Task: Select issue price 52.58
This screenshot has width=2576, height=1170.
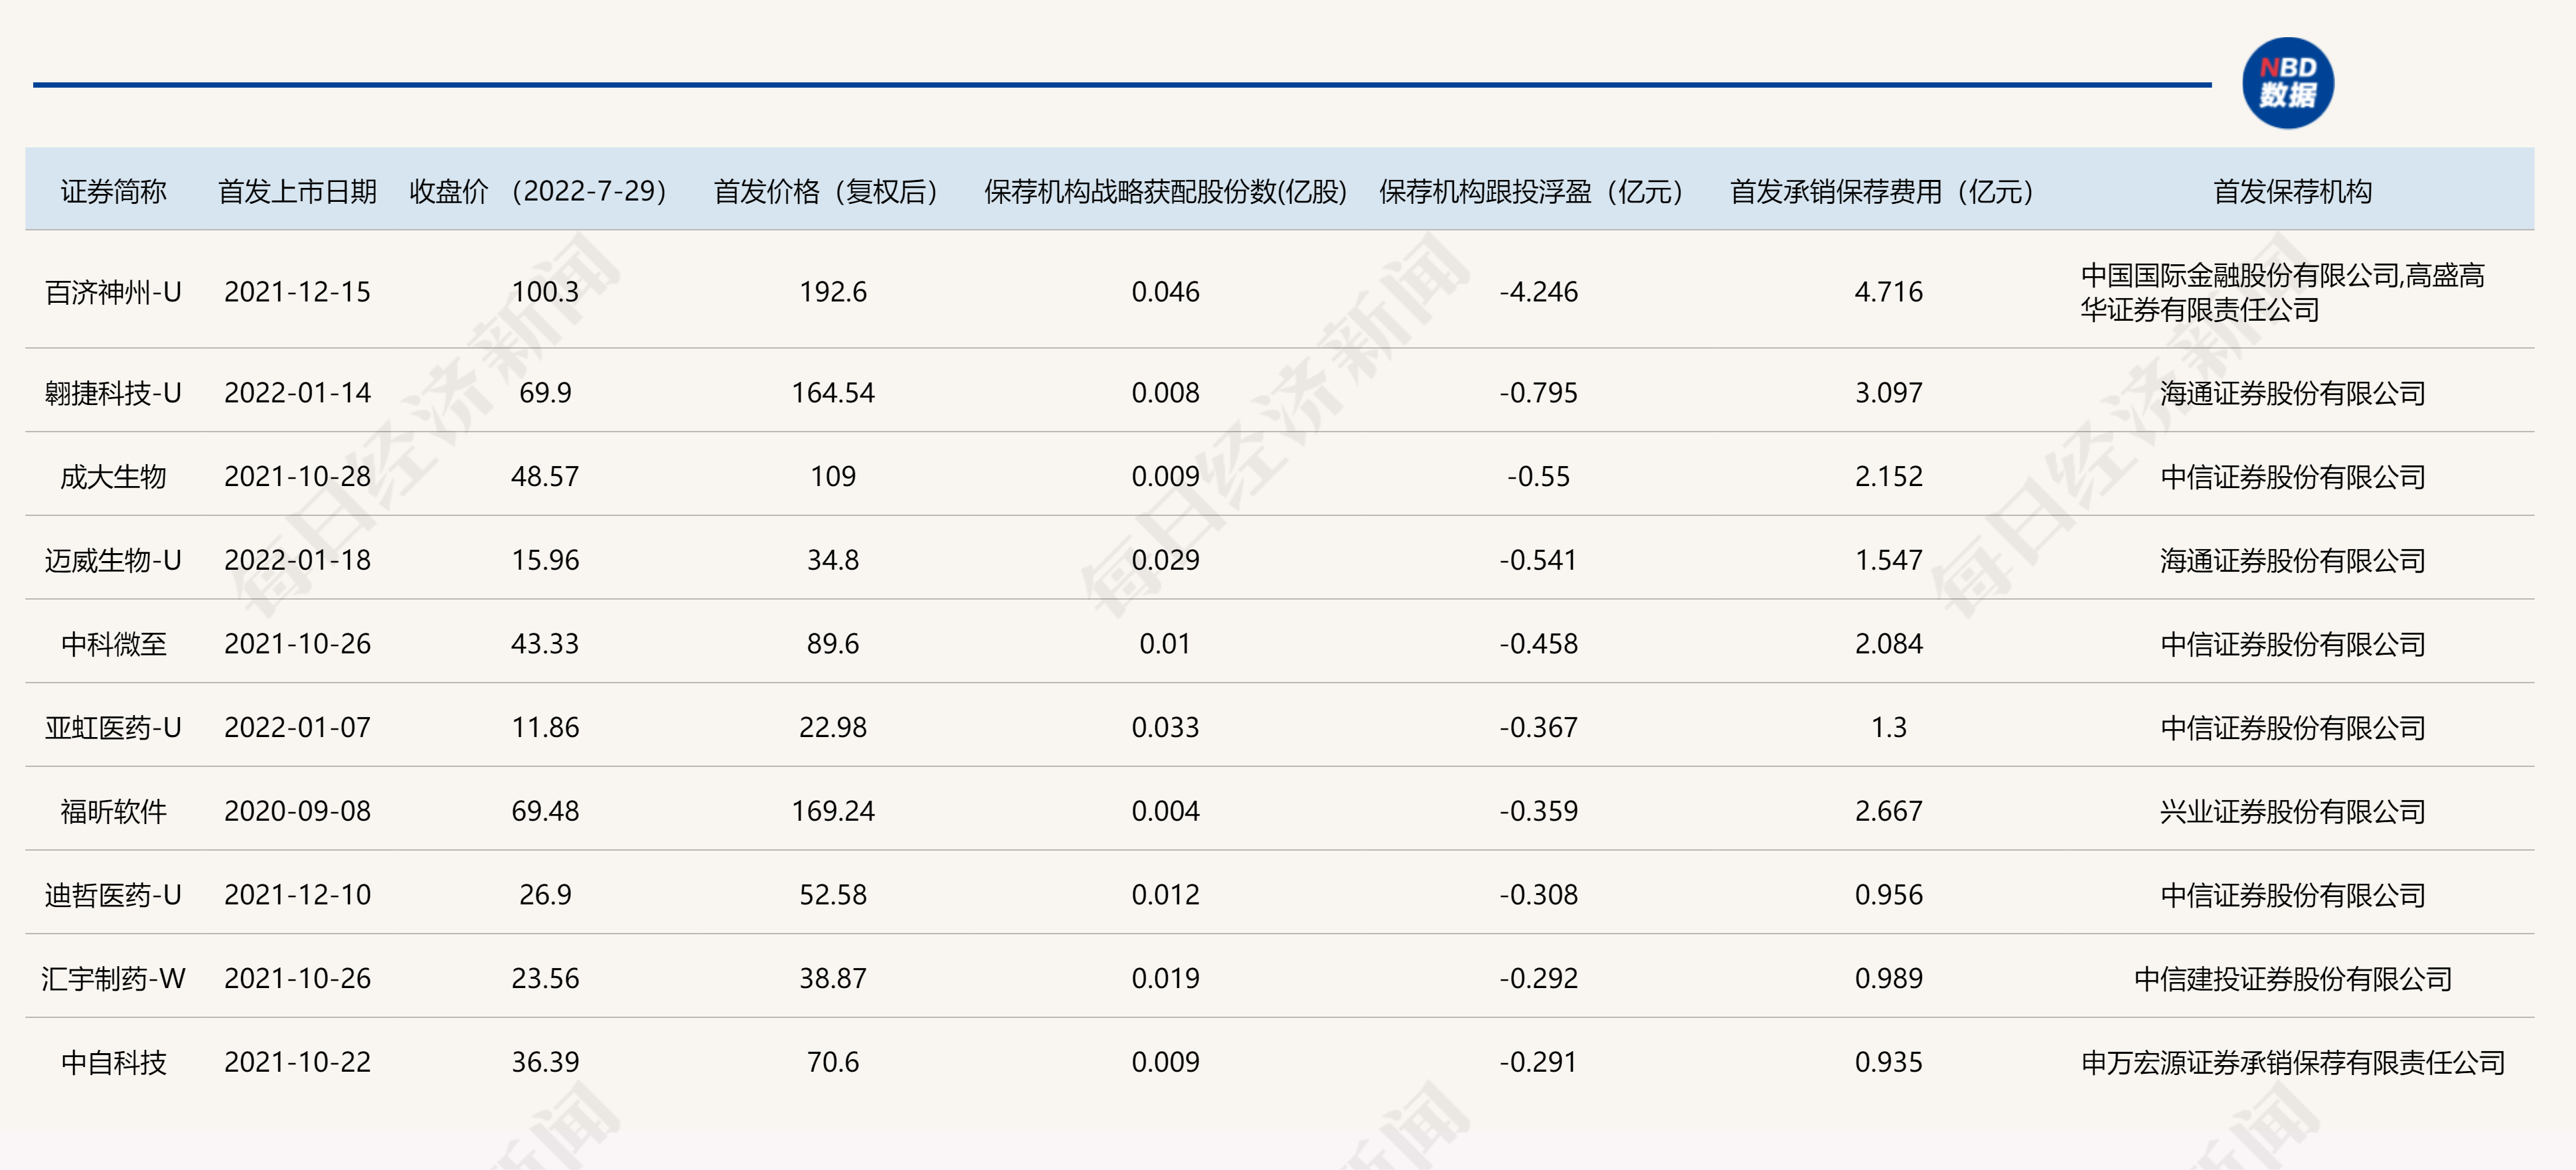Action: [832, 895]
